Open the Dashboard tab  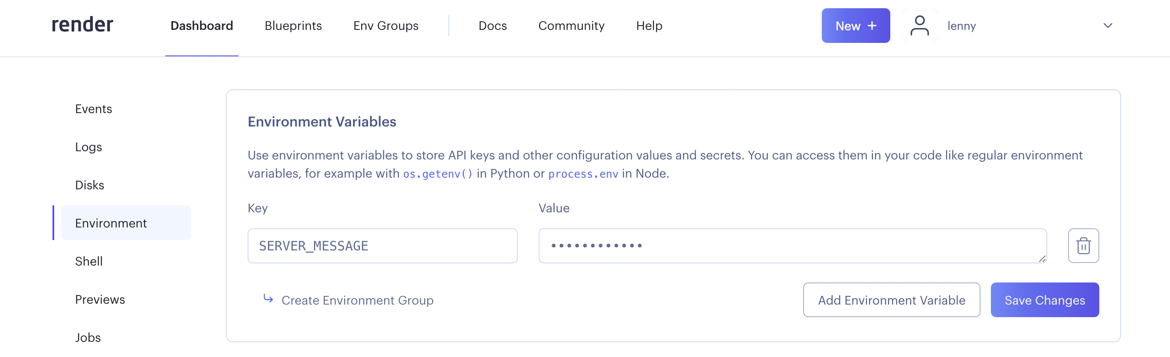(x=202, y=26)
